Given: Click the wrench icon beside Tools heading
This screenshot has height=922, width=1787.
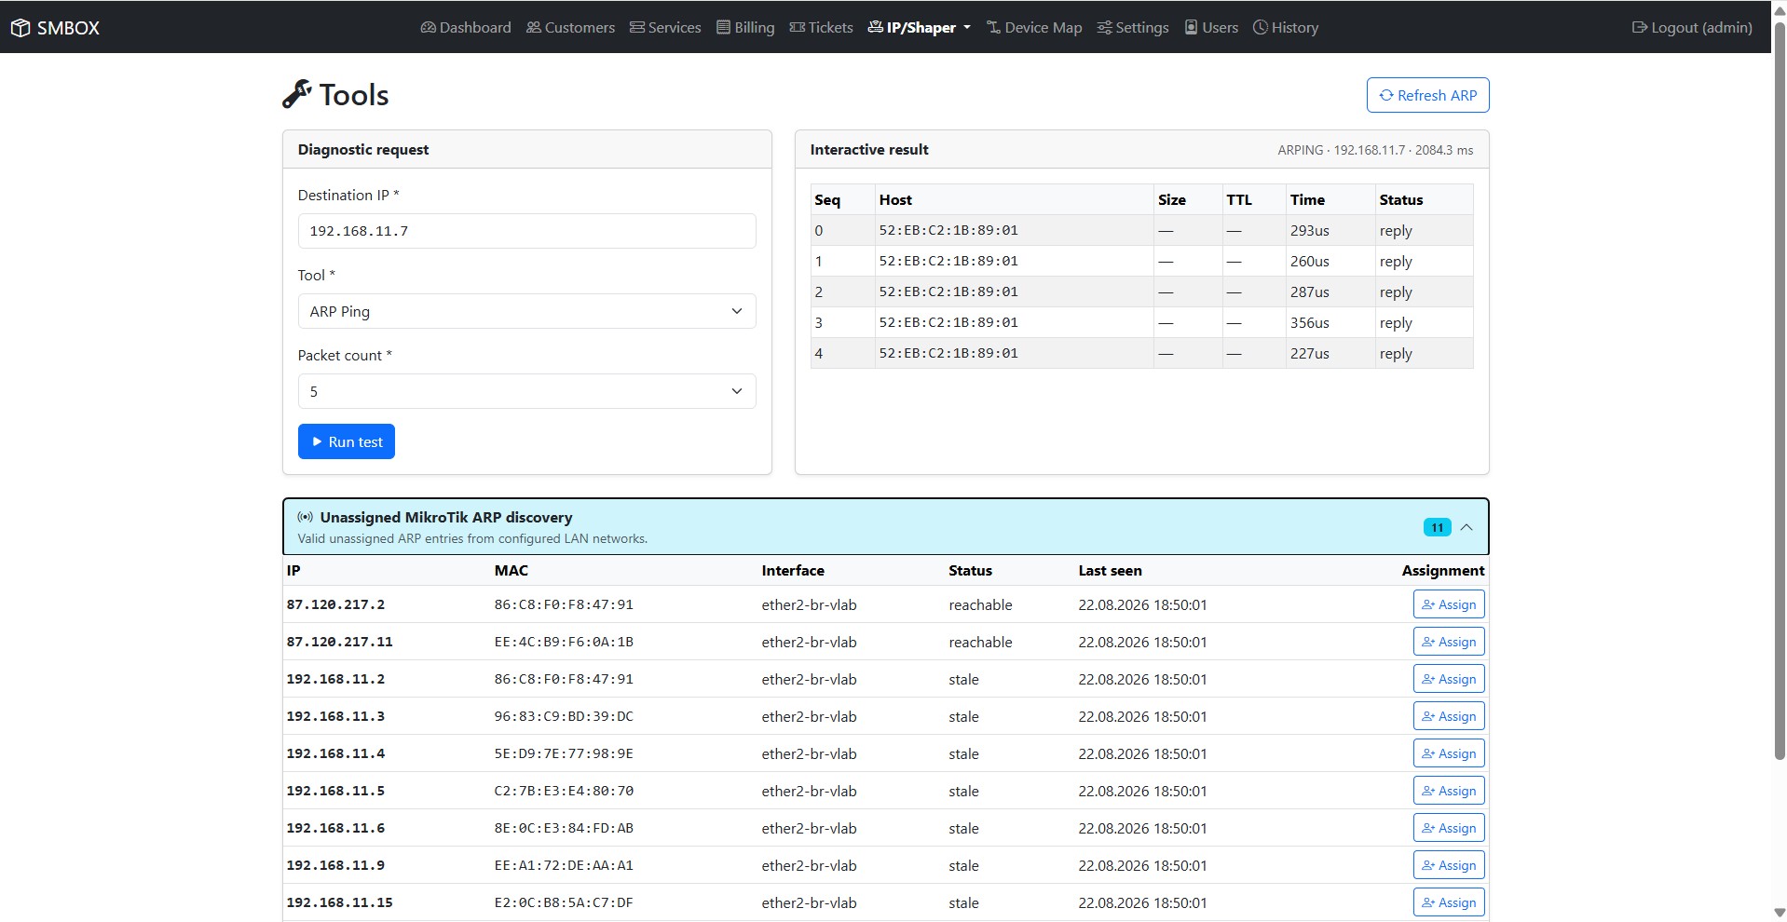Looking at the screenshot, I should click(x=297, y=94).
